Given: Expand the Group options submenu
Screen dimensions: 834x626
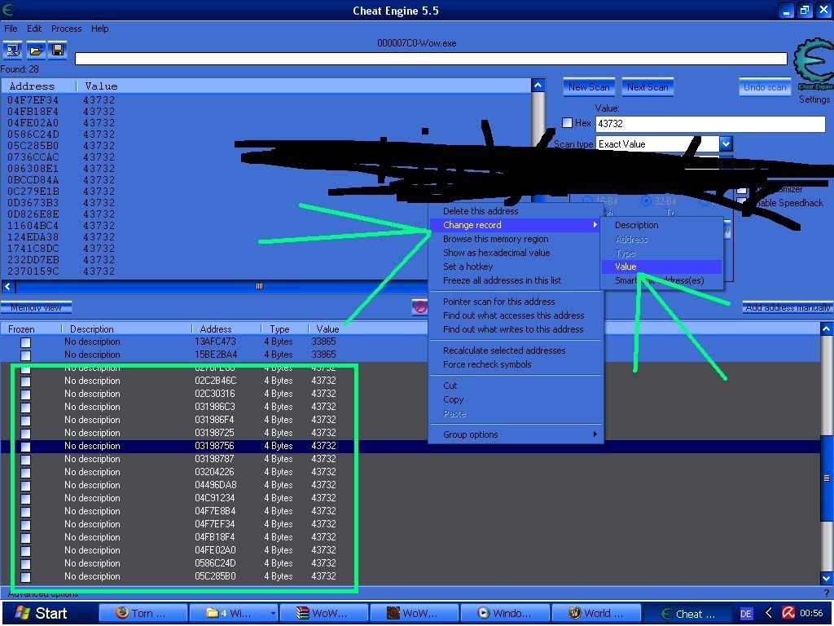Looking at the screenshot, I should pos(516,434).
